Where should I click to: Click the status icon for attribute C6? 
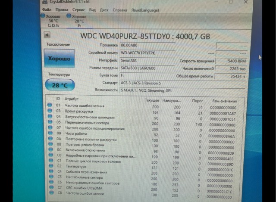(x=51, y=182)
